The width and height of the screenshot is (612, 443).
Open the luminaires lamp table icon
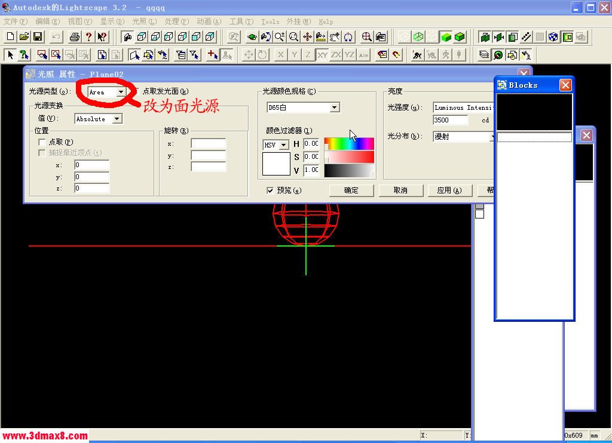point(526,55)
